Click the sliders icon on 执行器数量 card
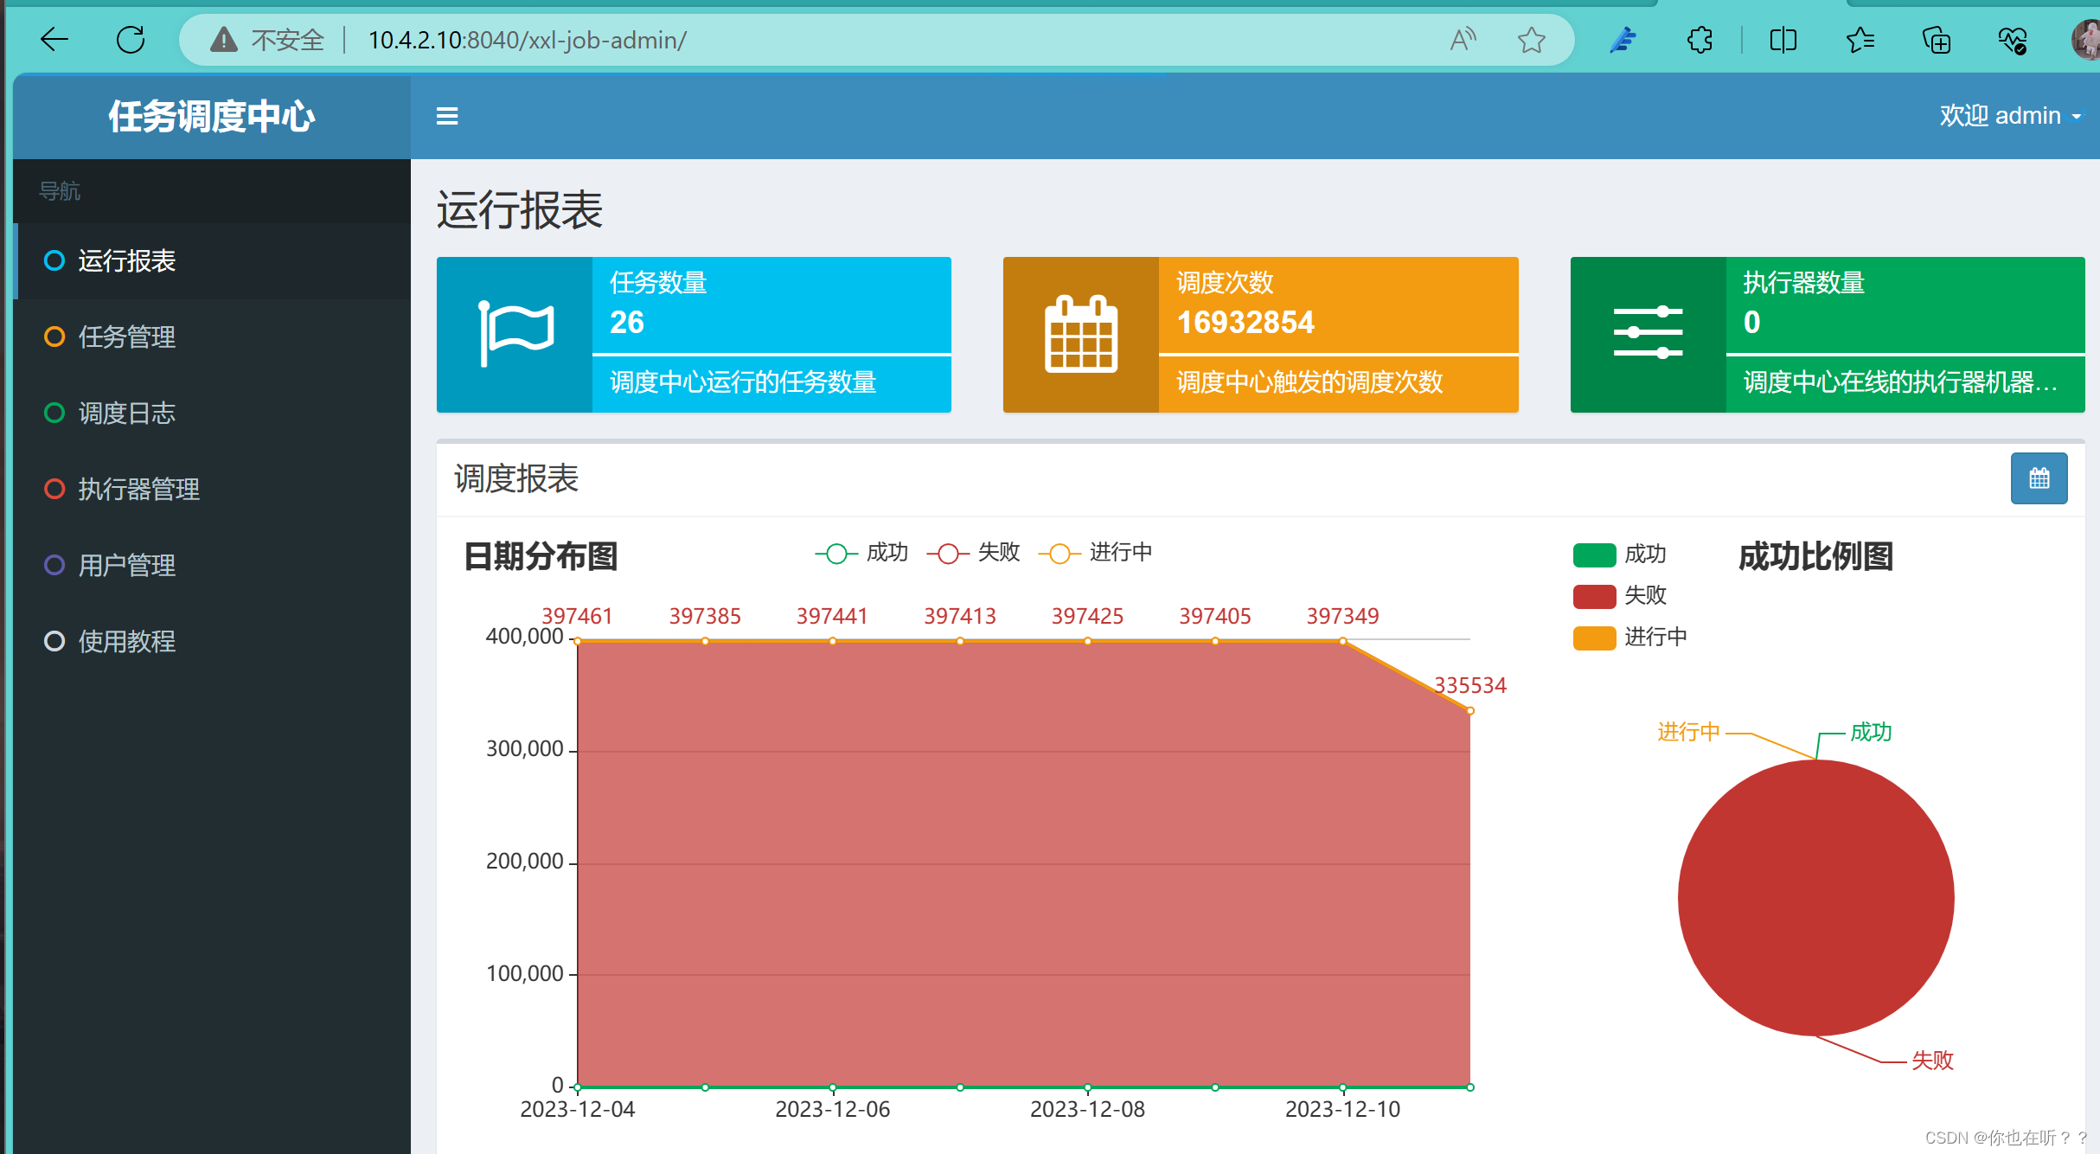 click(x=1649, y=335)
